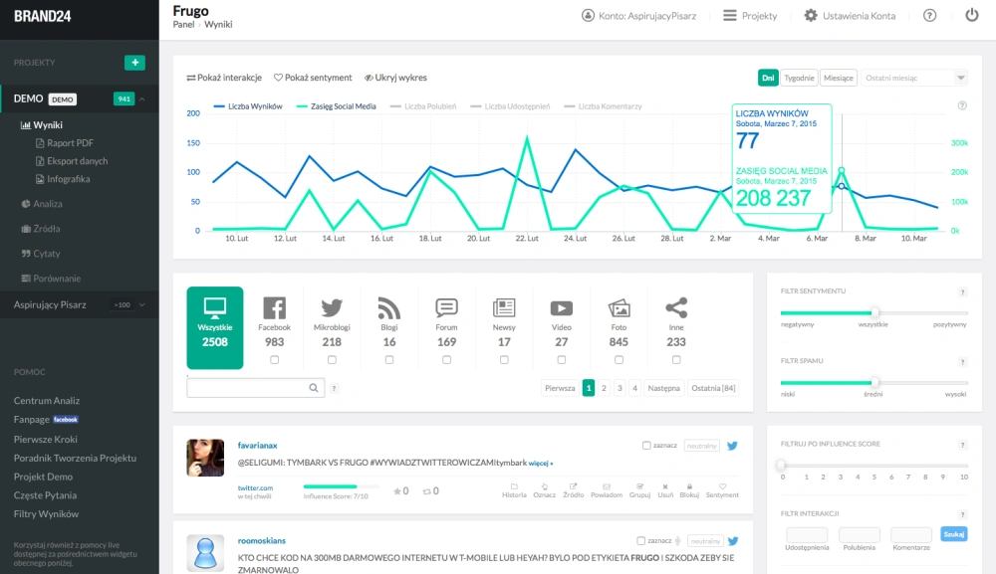Open the Ostatni miesiąc date range dropdown
The width and height of the screenshot is (996, 574).
915,78
